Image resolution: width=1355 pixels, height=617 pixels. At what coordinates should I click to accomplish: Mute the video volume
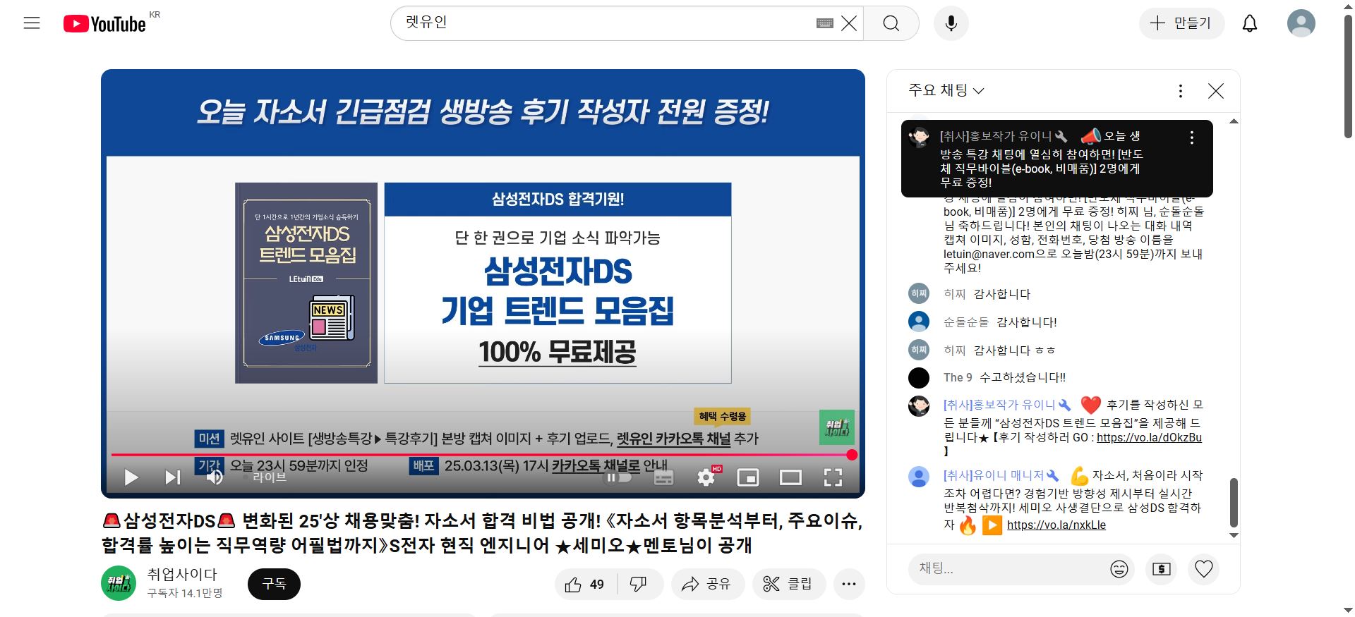tap(215, 477)
